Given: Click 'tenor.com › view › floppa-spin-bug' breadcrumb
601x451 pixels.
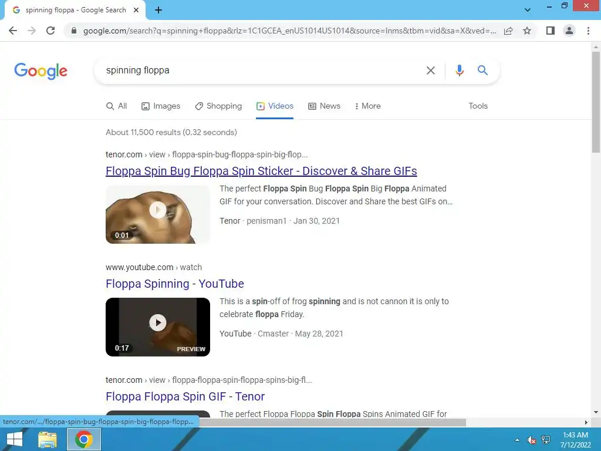Looking at the screenshot, I should (207, 154).
